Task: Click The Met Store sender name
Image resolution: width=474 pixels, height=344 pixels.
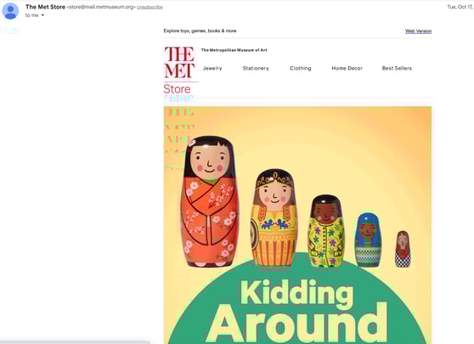Action: coord(45,7)
